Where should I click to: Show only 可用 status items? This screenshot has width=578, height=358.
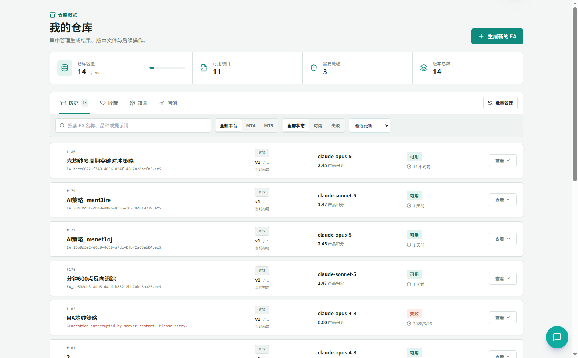tap(318, 126)
